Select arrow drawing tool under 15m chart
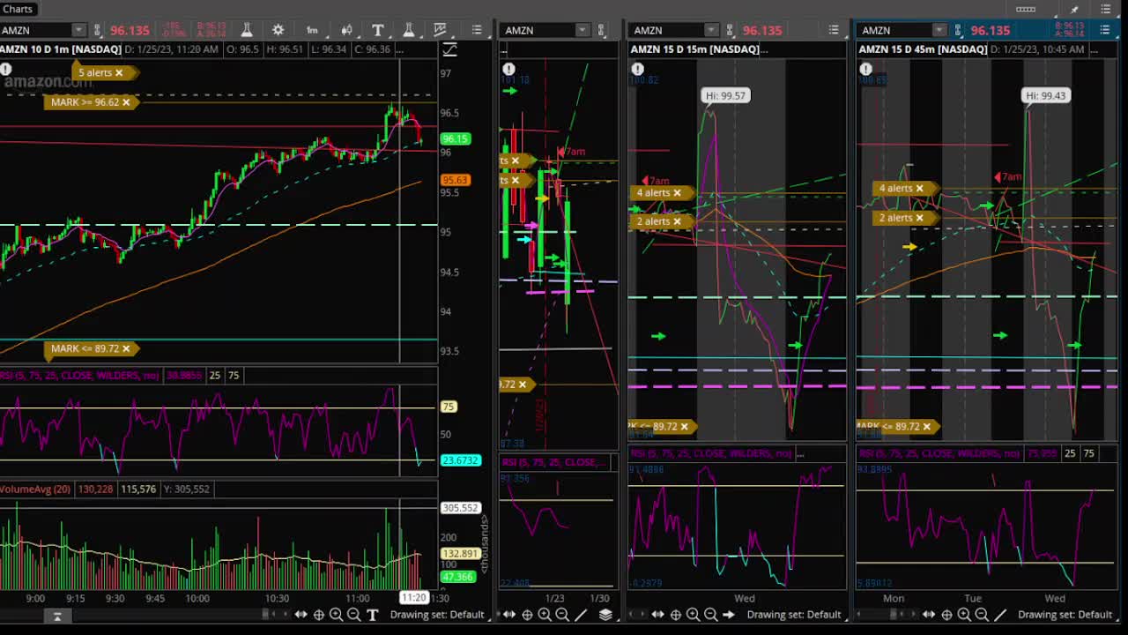This screenshot has width=1128, height=635. point(729,615)
